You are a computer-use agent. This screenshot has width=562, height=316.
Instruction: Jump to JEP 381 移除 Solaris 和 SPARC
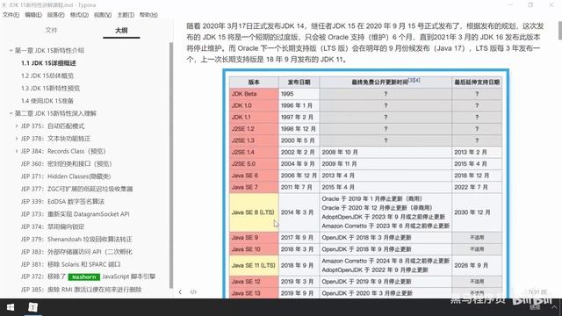pos(70,264)
